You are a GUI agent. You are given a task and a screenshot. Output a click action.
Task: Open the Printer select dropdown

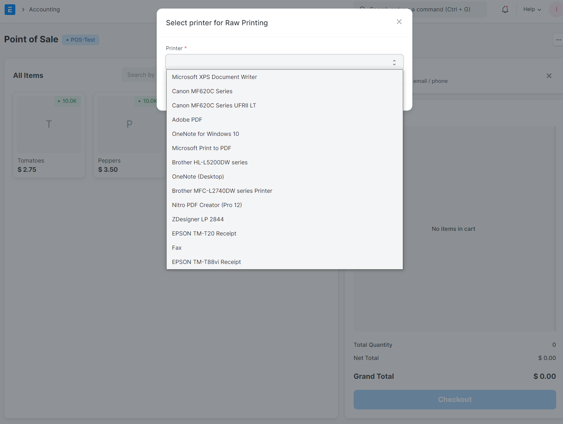tap(285, 62)
